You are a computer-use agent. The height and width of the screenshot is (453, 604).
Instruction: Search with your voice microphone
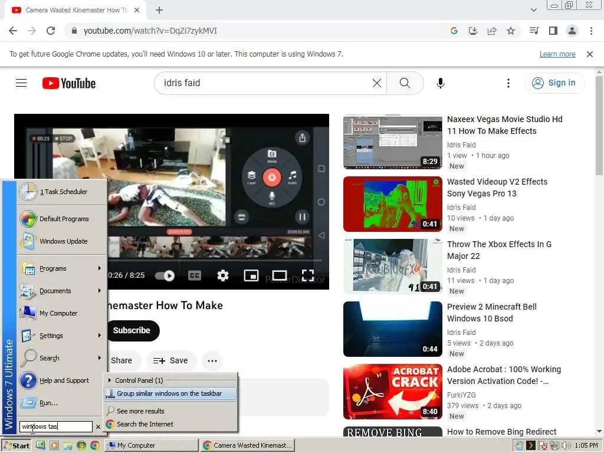point(440,83)
